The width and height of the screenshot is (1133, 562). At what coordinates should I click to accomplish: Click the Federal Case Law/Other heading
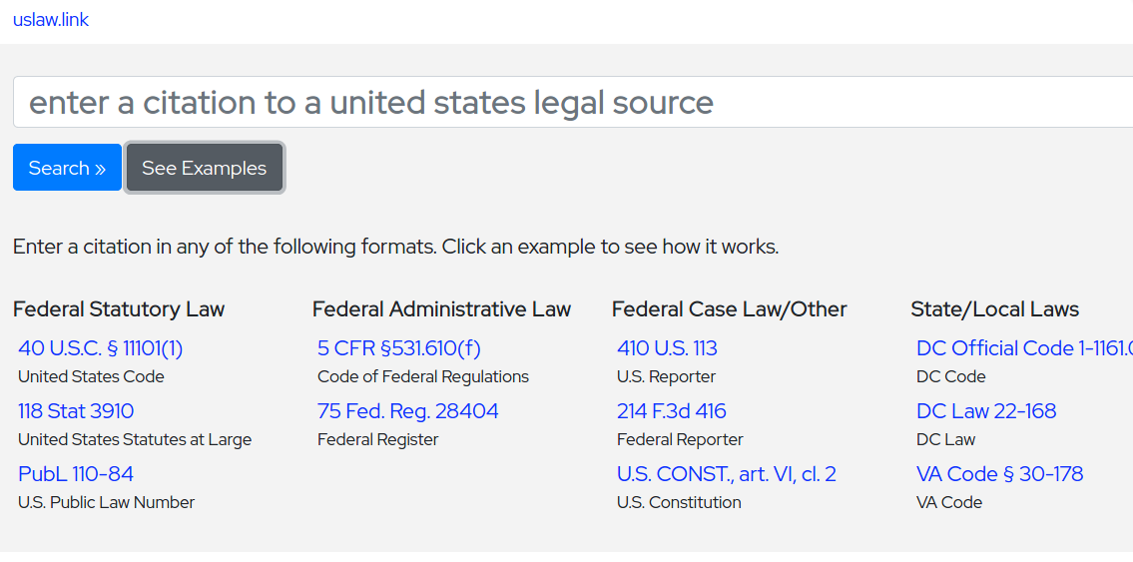click(730, 309)
